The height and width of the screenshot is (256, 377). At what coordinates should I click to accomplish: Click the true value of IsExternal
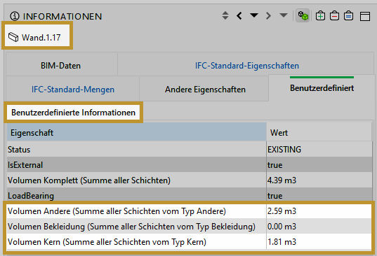point(319,165)
